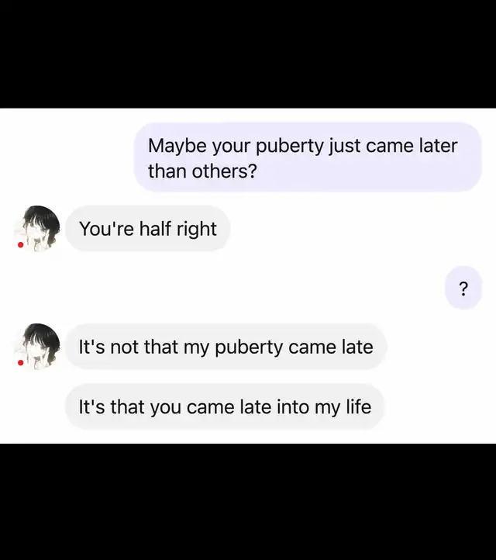Open profile avatar beside "It's not that my puberty"

click(37, 347)
